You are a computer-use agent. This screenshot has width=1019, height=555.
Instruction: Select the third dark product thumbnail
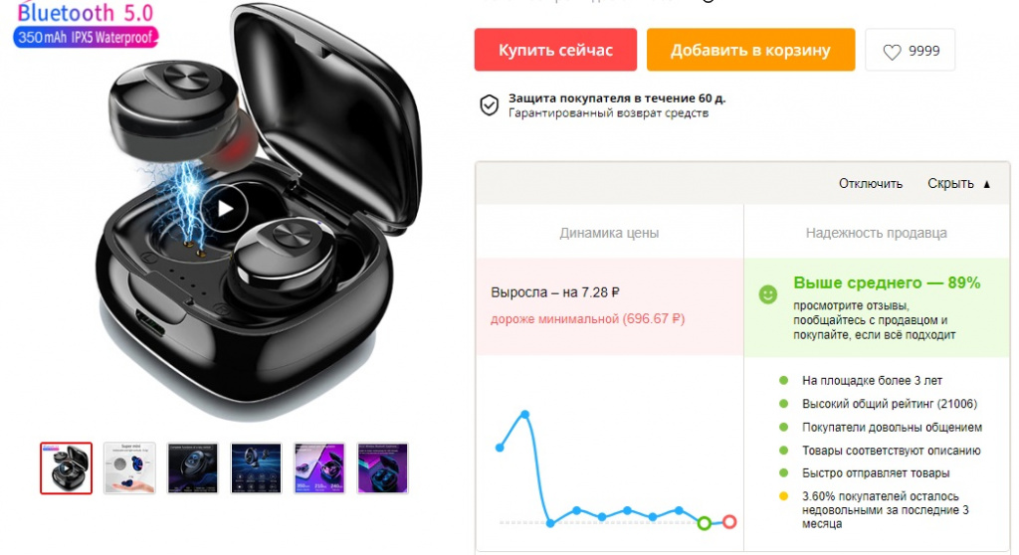[193, 468]
